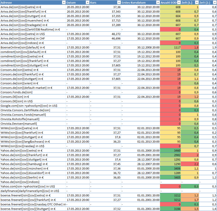Select cell Ariva.de[isin][csv][Zertif/DB Realtime] in €
This screenshot has height=211, width=217.
33,30
